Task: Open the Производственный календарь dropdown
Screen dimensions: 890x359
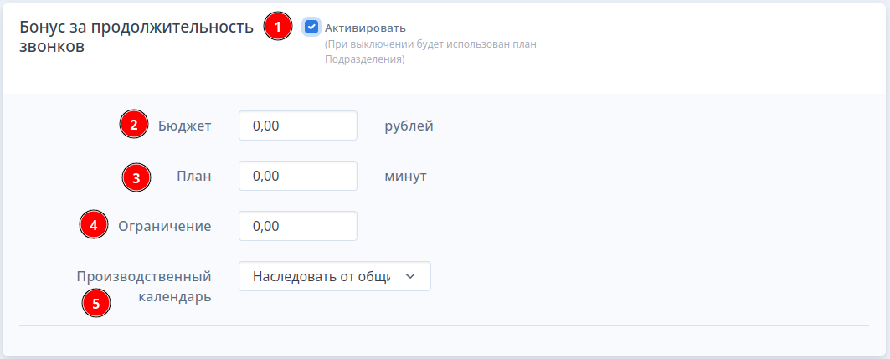Action: [335, 276]
